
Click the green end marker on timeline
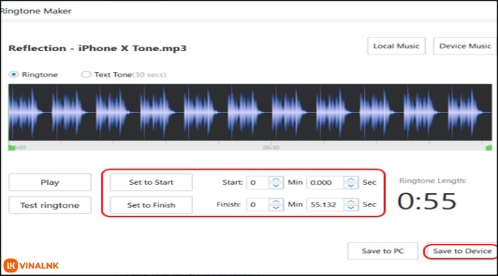pos(488,147)
